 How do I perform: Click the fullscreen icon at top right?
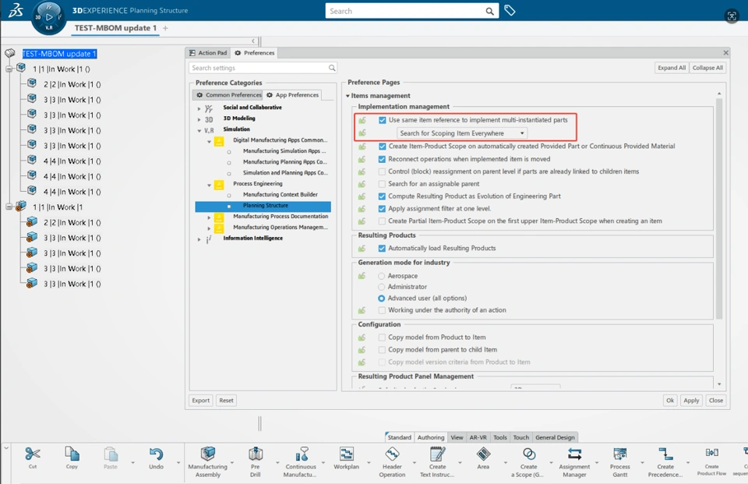[x=732, y=16]
